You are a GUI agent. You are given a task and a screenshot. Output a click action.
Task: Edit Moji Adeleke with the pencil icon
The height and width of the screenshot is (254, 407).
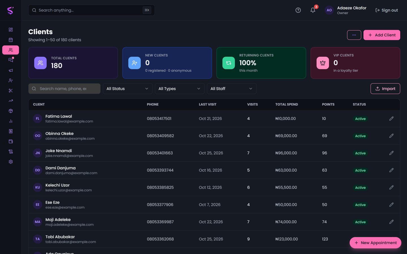(x=391, y=222)
